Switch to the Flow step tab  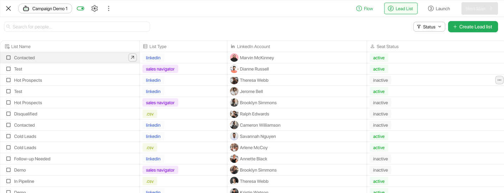(365, 8)
